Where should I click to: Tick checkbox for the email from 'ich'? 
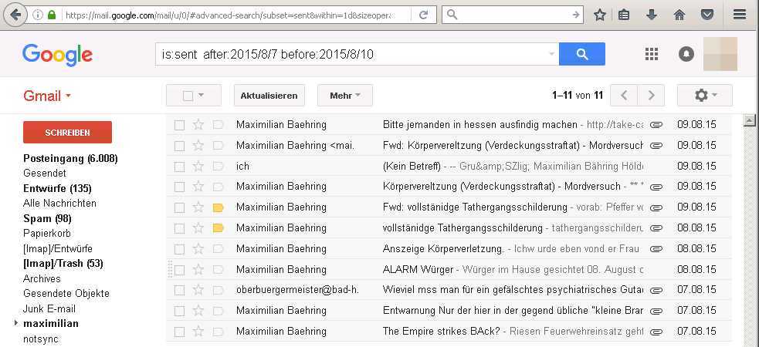179,167
